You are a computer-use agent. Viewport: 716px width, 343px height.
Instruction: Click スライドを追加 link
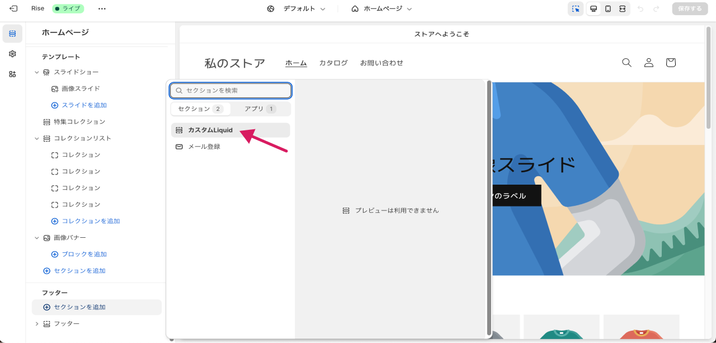84,105
